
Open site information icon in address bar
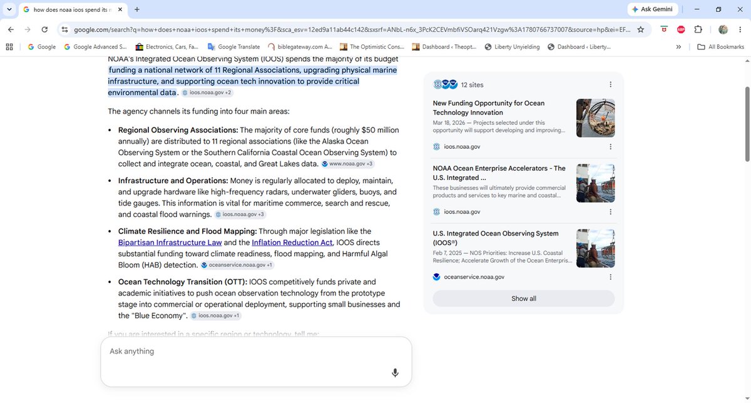64,29
